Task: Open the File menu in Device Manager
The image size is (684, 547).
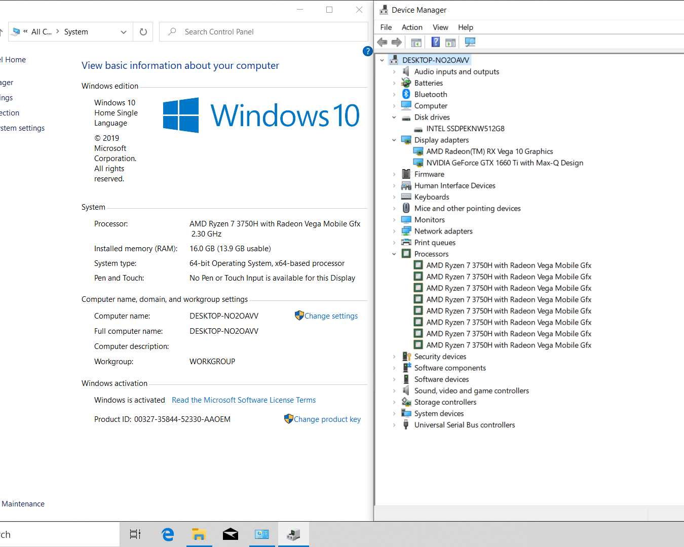Action: pyautogui.click(x=386, y=27)
